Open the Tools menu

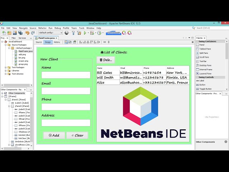point(82,28)
